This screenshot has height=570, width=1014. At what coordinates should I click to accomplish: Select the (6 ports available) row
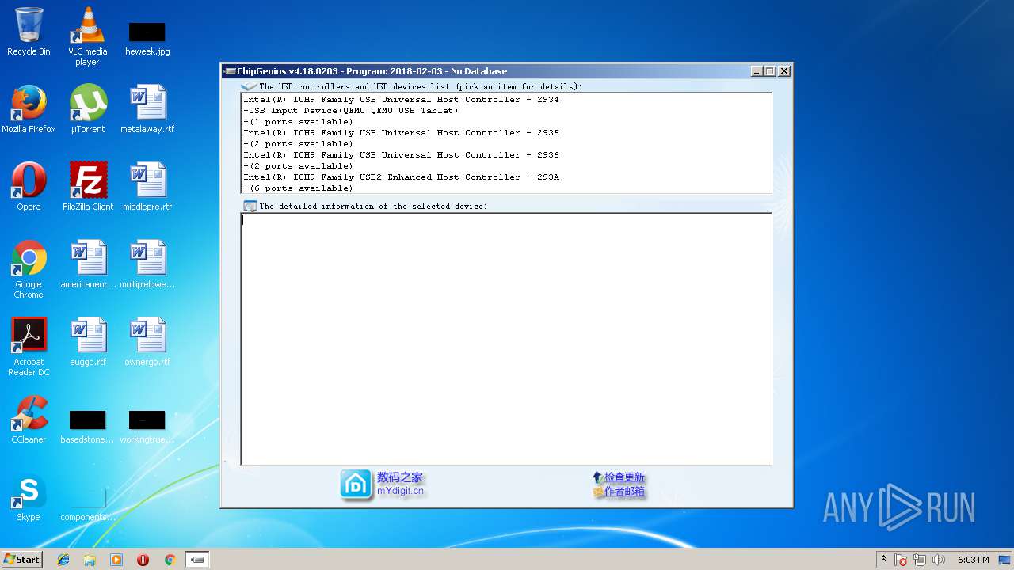point(506,188)
